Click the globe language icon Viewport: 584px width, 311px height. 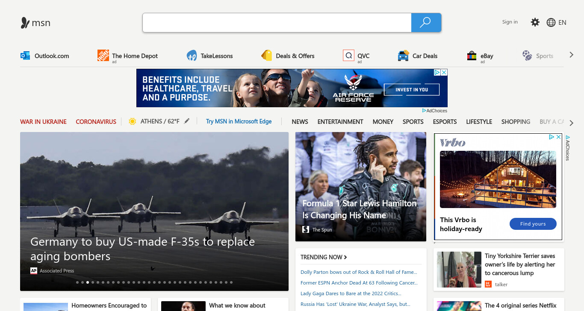pos(551,23)
